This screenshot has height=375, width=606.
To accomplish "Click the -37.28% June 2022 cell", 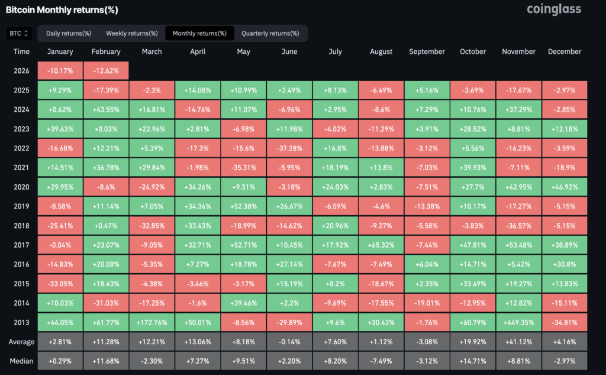I will point(289,148).
